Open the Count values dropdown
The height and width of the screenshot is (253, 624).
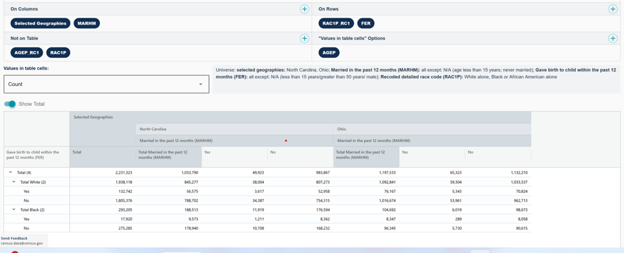click(106, 84)
